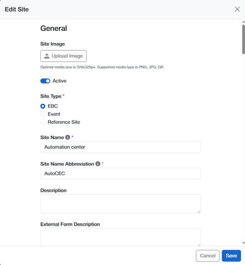Click the Upload Image button
This screenshot has height=265, width=245.
tap(63, 56)
